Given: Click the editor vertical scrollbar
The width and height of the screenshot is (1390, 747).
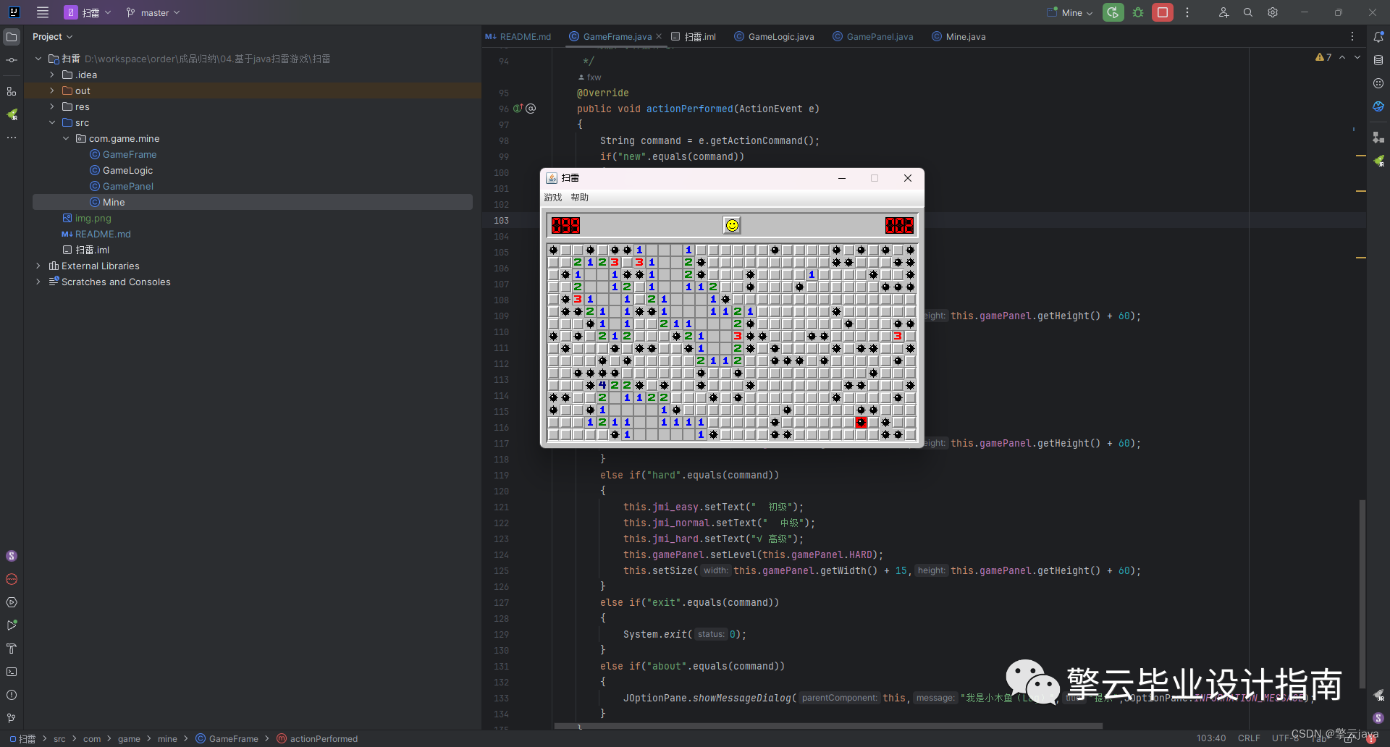Looking at the screenshot, I should pos(1362,594).
